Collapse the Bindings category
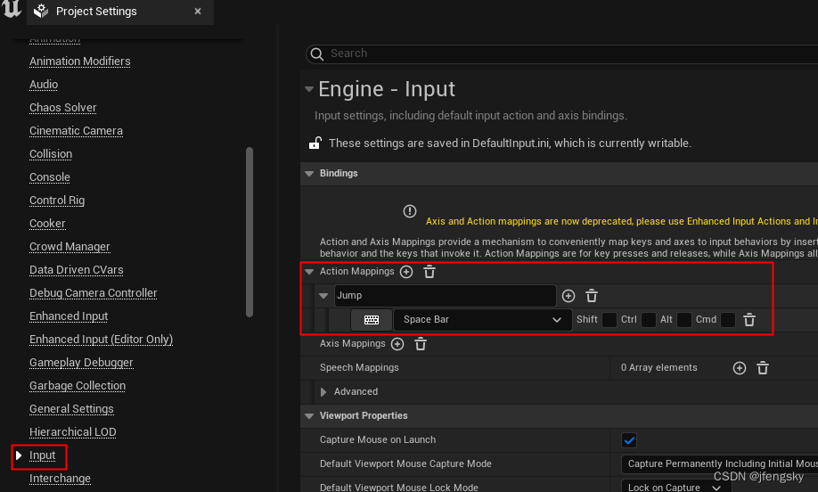Screen dimensions: 818x492 [309, 174]
